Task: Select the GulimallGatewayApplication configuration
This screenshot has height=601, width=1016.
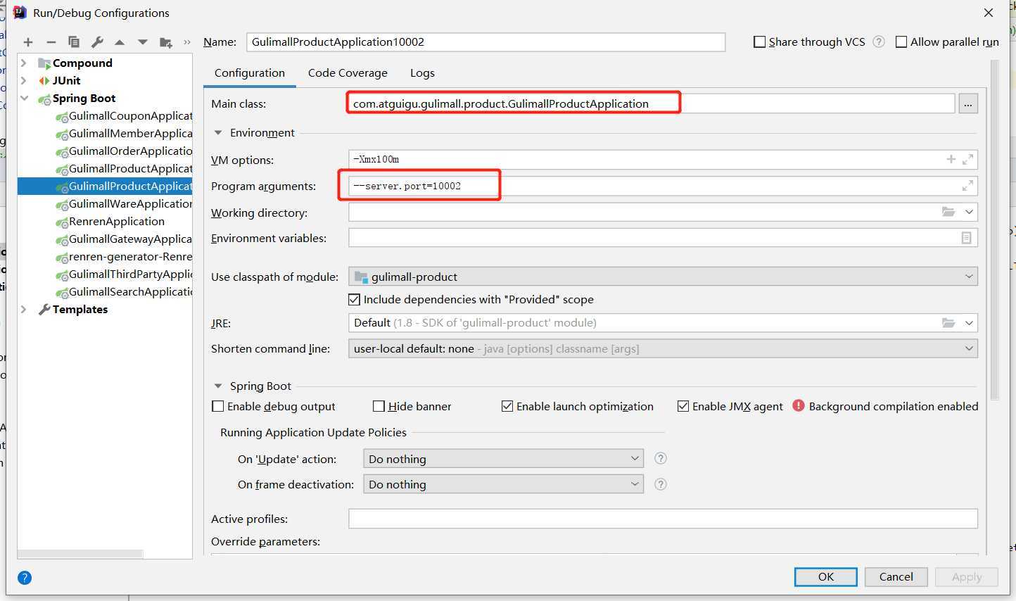Action: coord(124,239)
